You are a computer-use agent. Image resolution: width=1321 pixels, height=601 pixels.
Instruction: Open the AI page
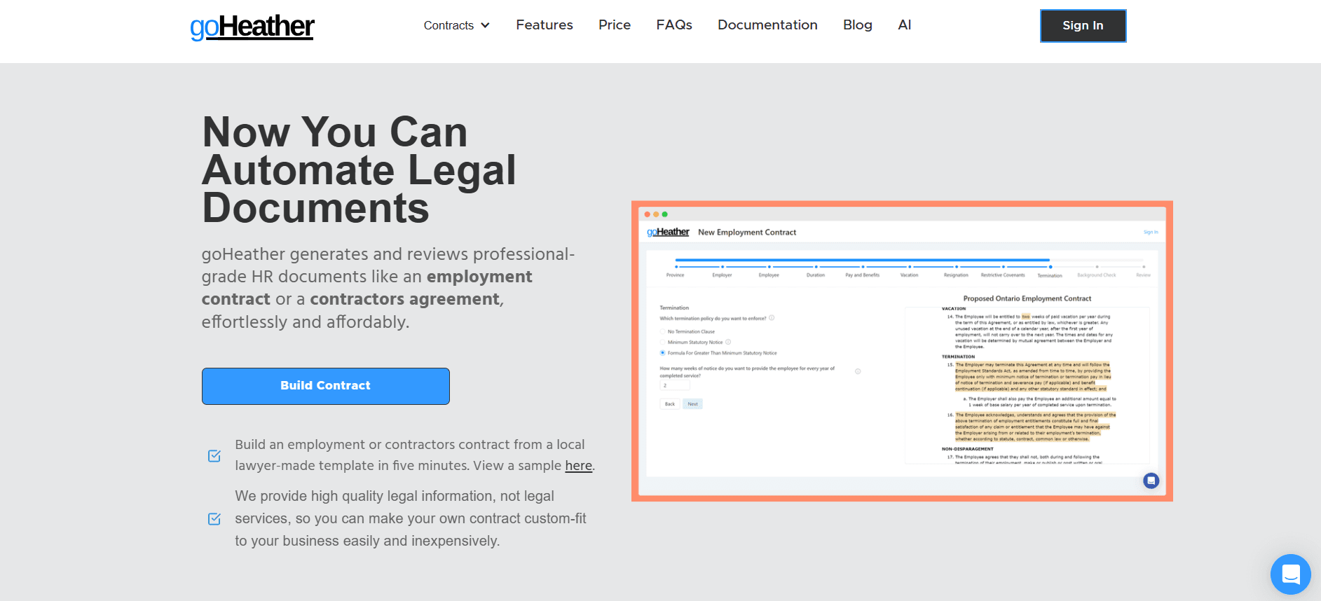[x=905, y=25]
